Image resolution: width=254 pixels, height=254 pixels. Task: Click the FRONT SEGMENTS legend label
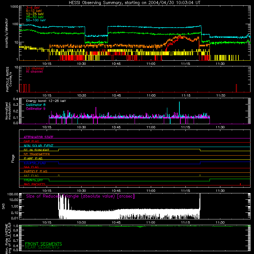(x=43, y=244)
